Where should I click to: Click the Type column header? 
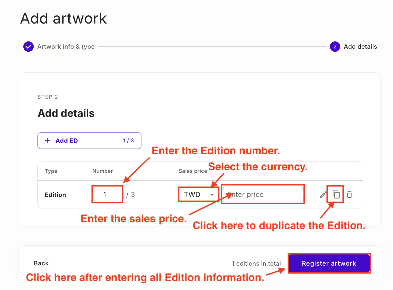51,171
